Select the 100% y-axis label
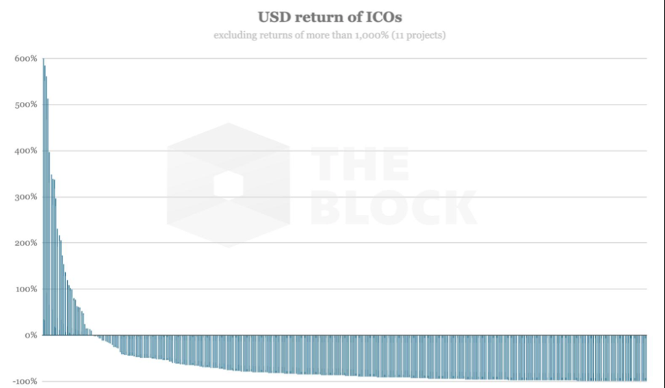Image resolution: width=665 pixels, height=388 pixels. click(x=25, y=289)
